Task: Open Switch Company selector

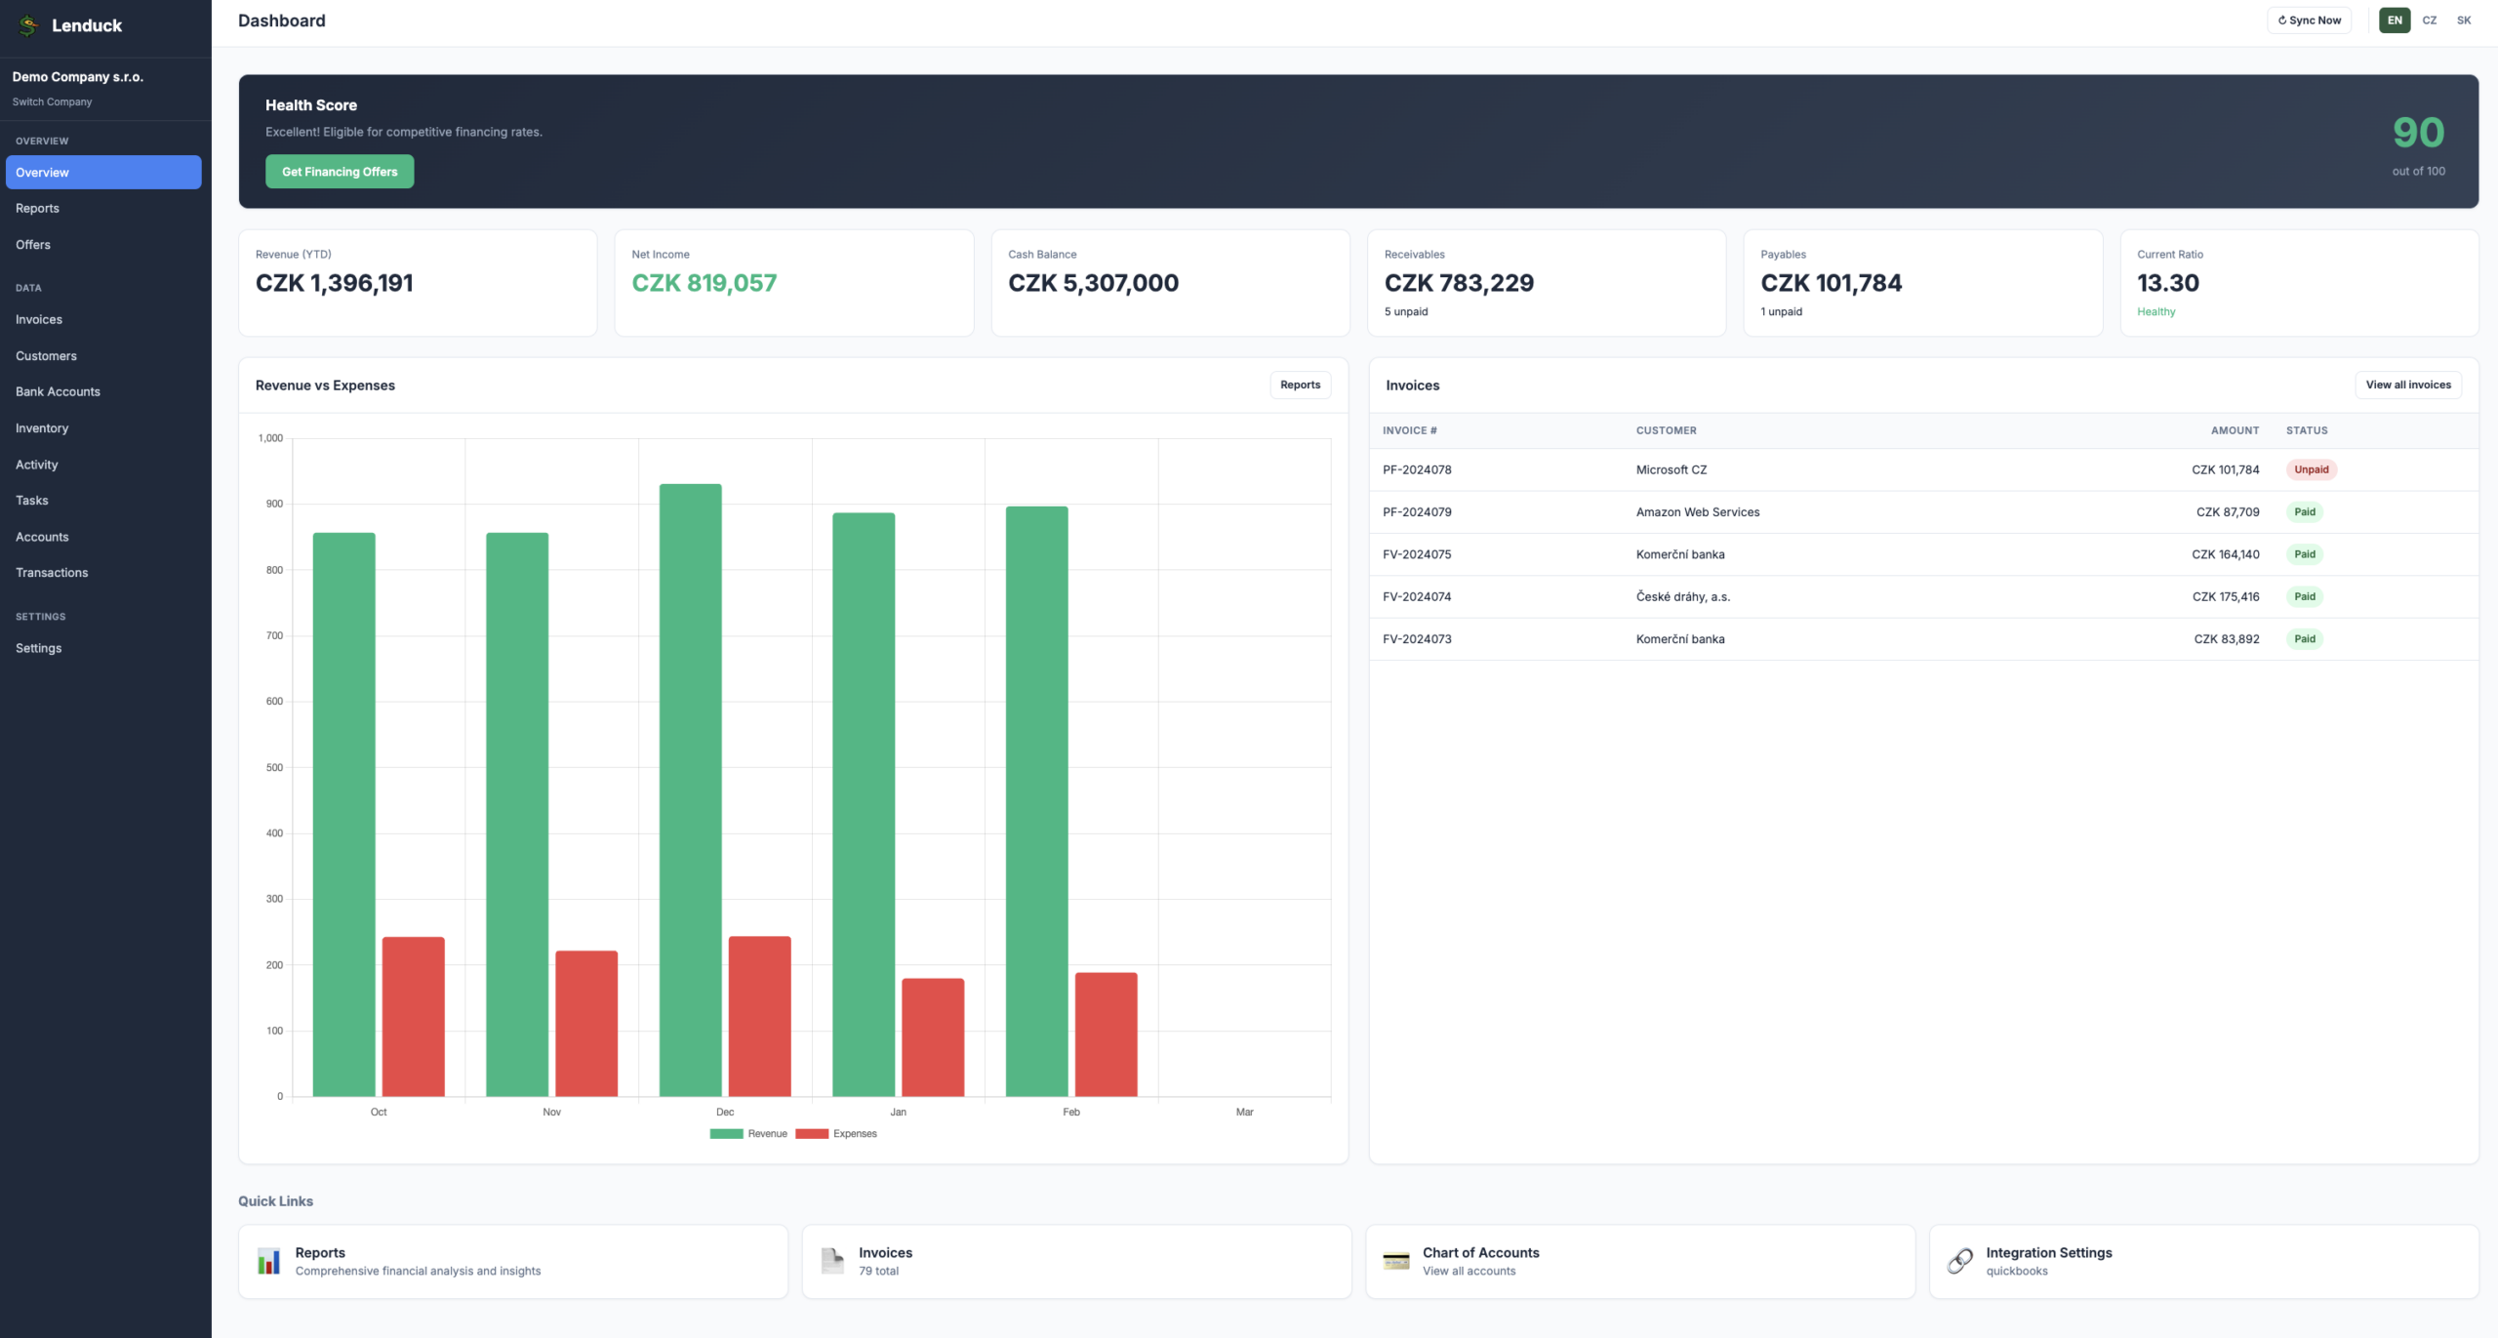Action: point(52,101)
